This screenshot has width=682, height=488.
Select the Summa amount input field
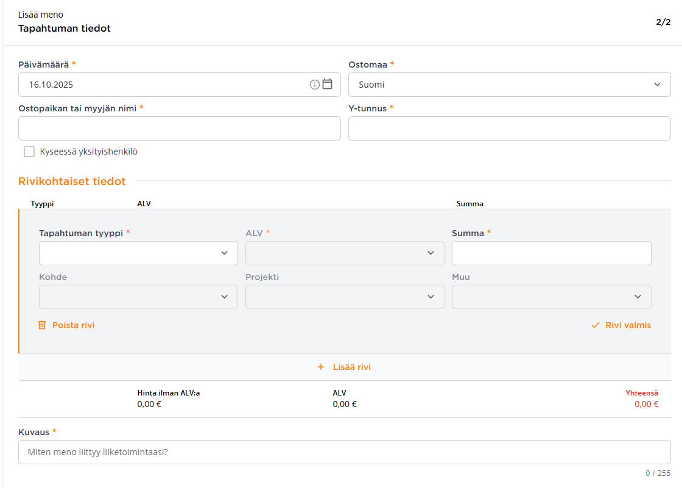click(x=551, y=253)
